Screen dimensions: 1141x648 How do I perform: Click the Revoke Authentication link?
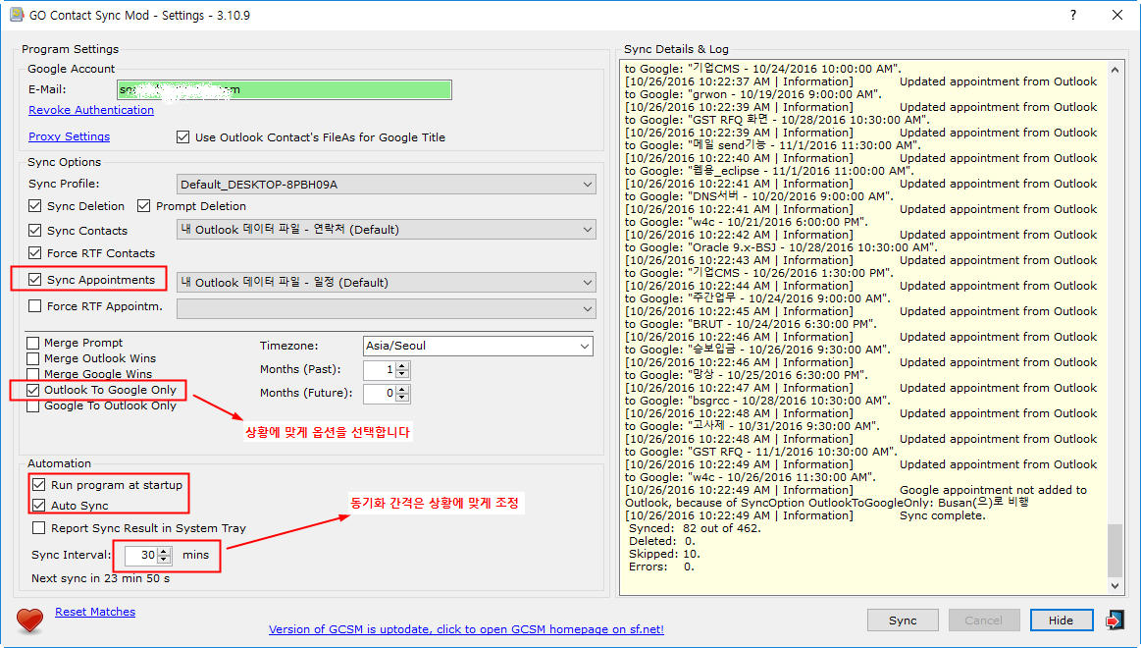[90, 110]
